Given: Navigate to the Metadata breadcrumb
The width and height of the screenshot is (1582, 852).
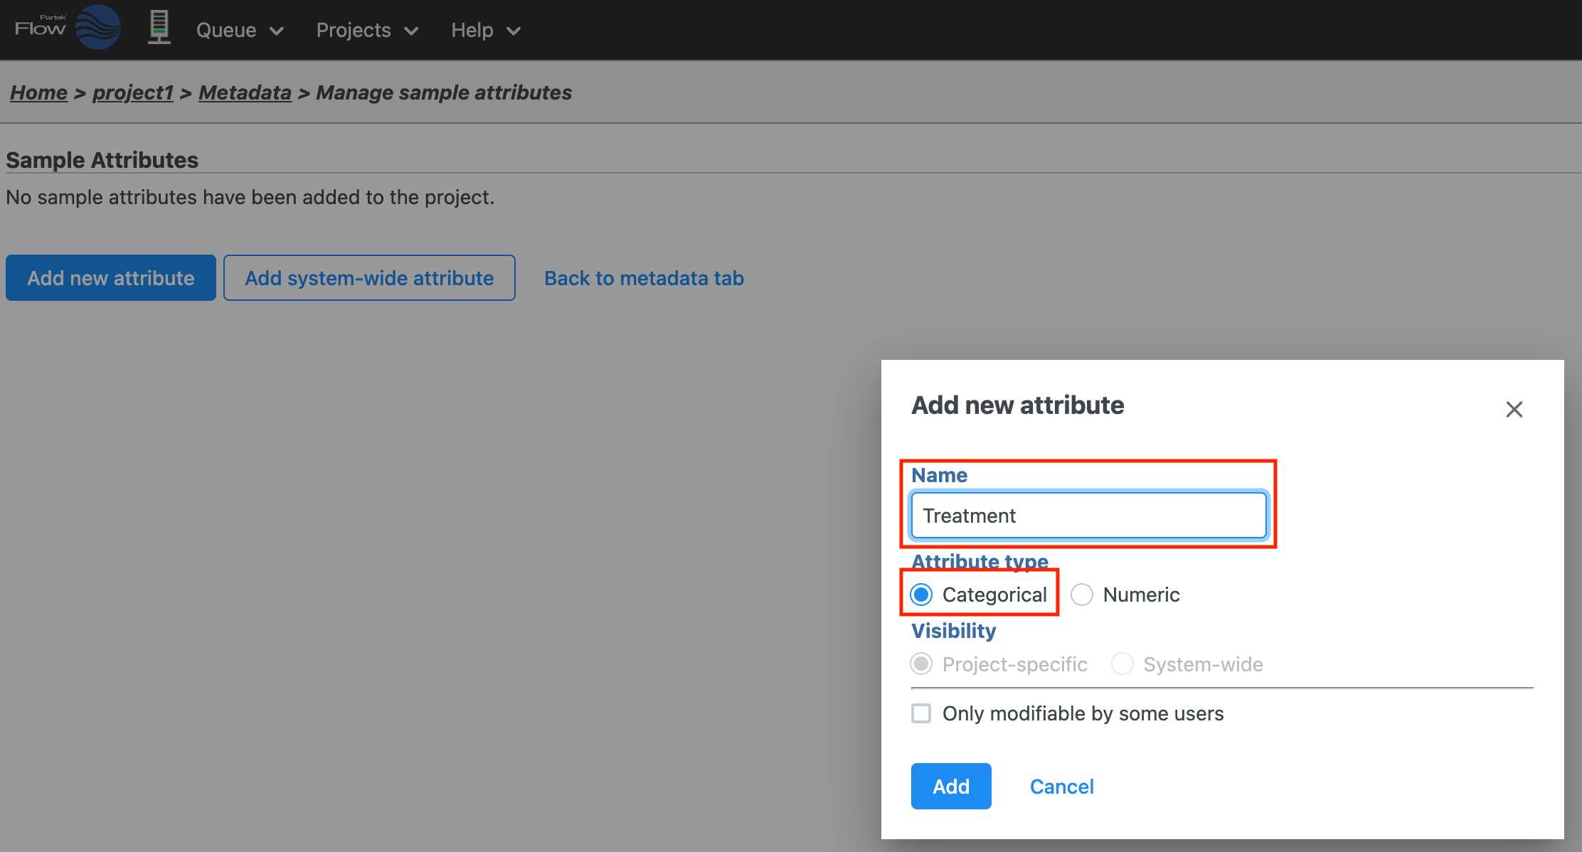Looking at the screenshot, I should (245, 92).
